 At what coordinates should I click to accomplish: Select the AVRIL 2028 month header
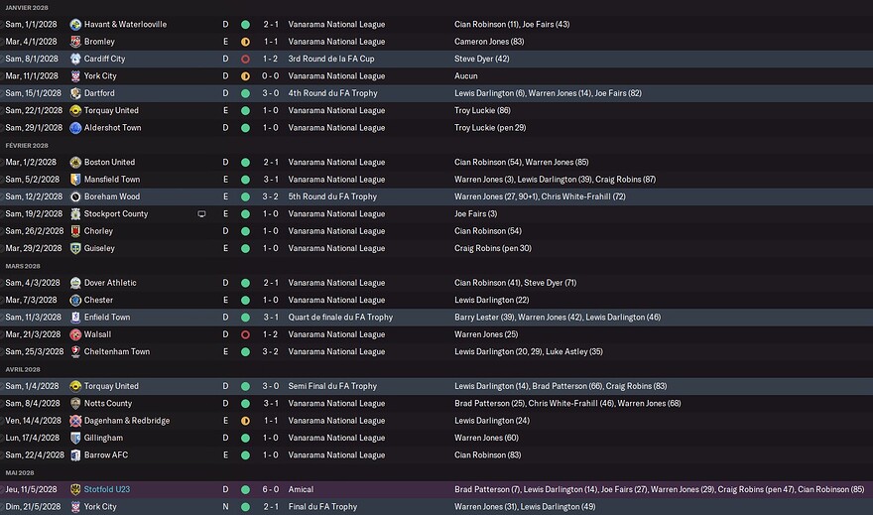(23, 370)
